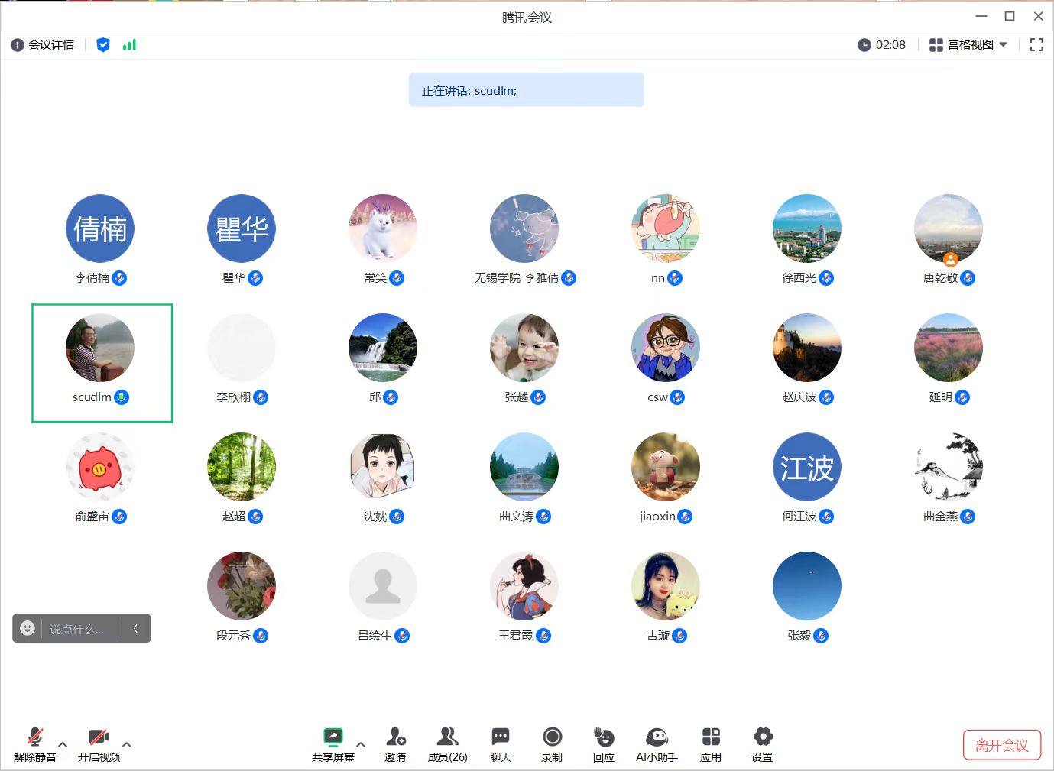Open the chat panel
Screen dimensions: 1054x771
click(501, 737)
